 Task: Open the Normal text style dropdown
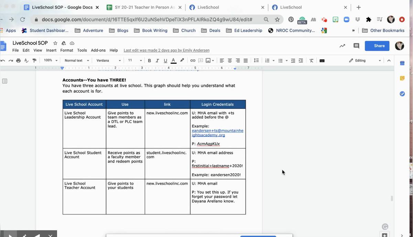(x=77, y=60)
